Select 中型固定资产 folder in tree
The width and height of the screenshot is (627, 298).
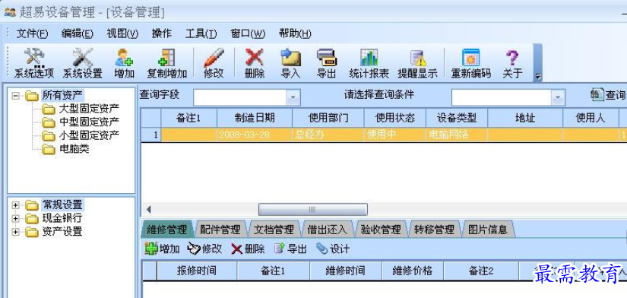(x=89, y=122)
